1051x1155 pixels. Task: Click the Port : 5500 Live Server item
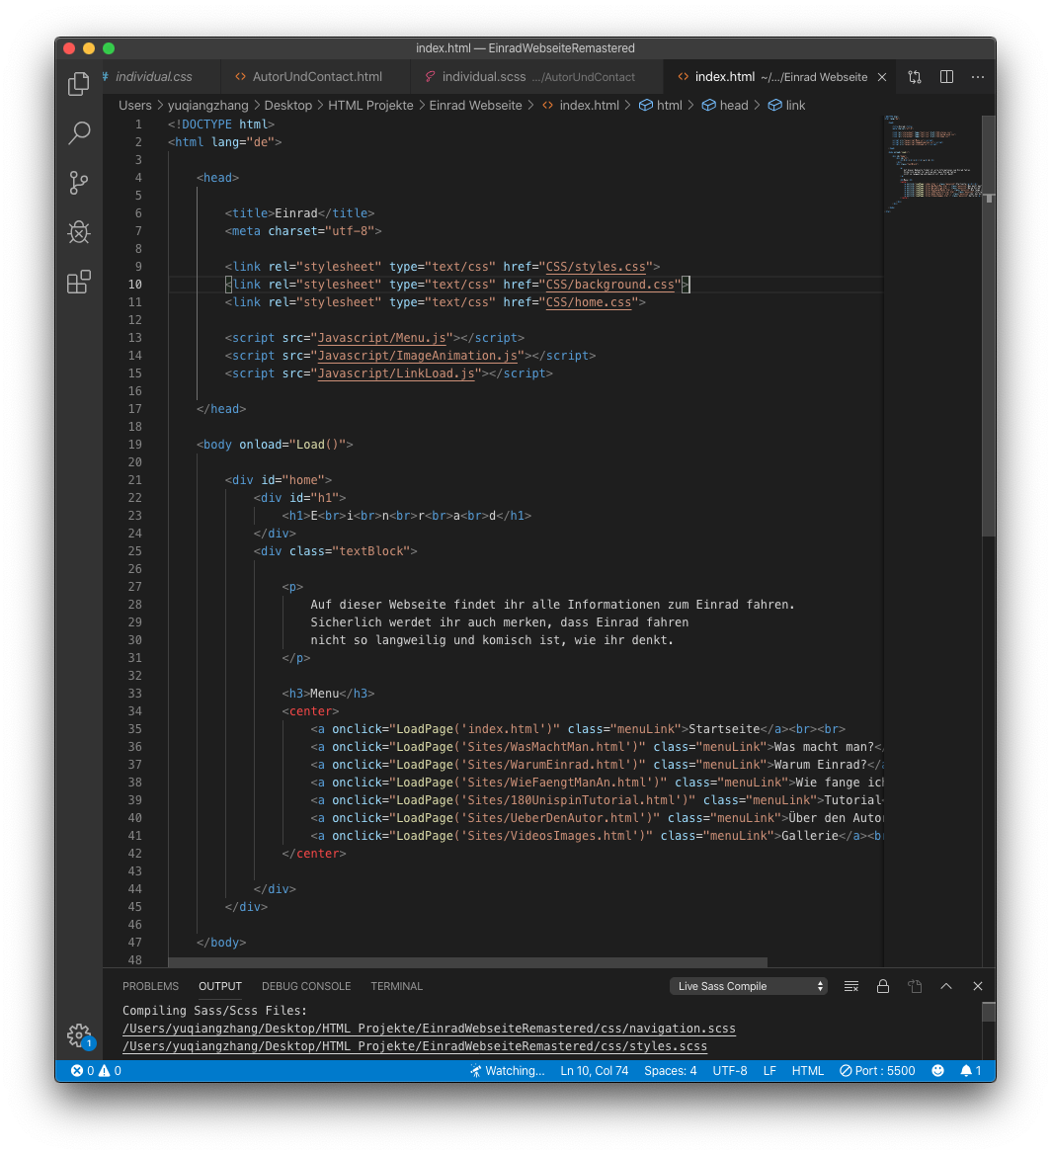[x=877, y=1071]
